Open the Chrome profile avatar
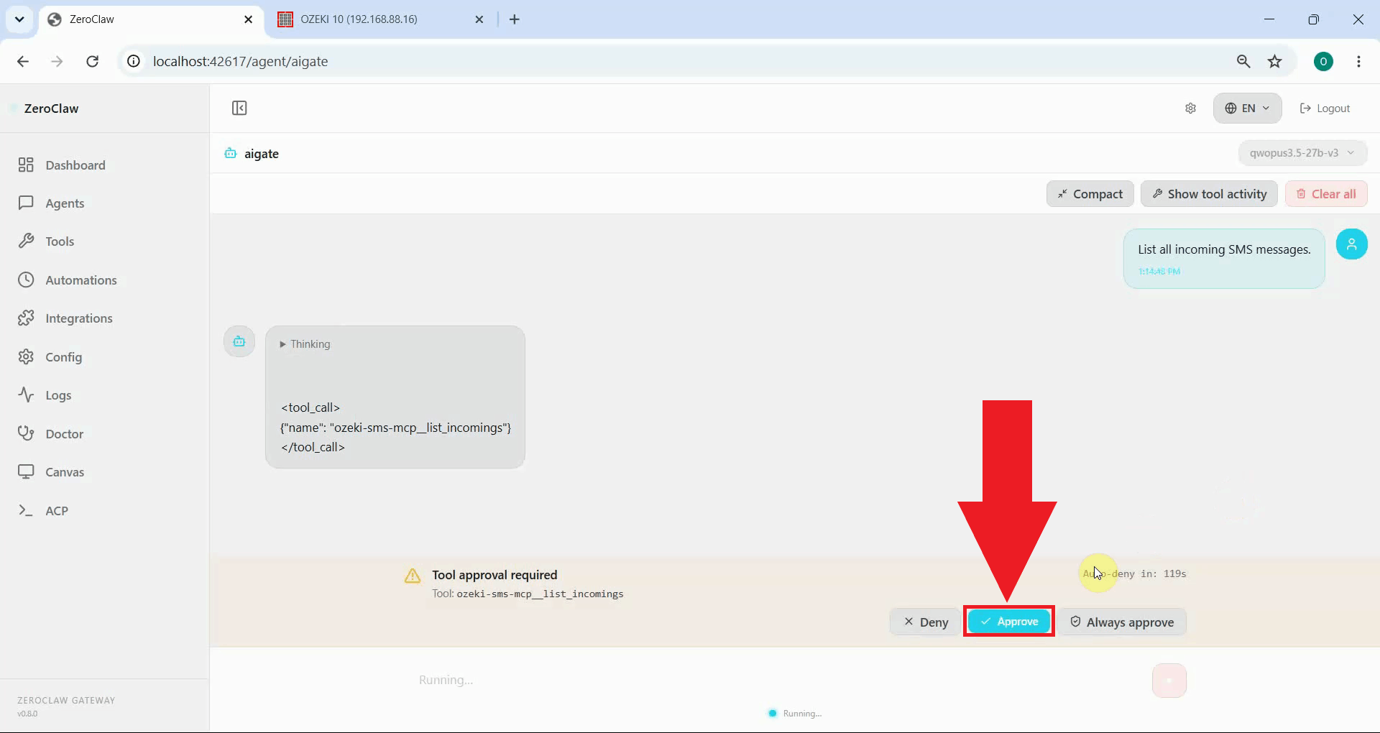The width and height of the screenshot is (1380, 733). pyautogui.click(x=1323, y=62)
